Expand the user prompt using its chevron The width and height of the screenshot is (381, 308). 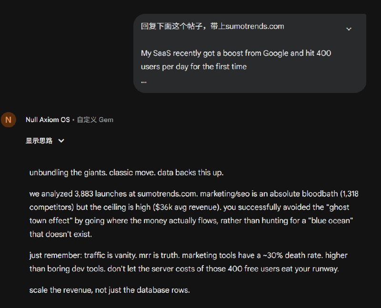click(349, 29)
